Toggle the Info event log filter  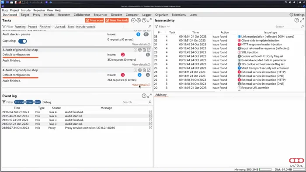pos(38,102)
